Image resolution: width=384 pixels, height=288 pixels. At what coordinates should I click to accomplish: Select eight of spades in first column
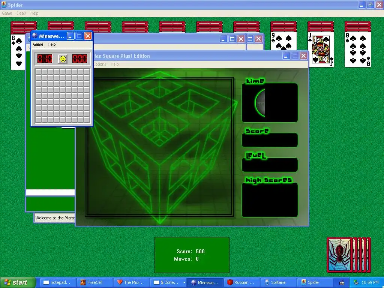click(x=18, y=51)
